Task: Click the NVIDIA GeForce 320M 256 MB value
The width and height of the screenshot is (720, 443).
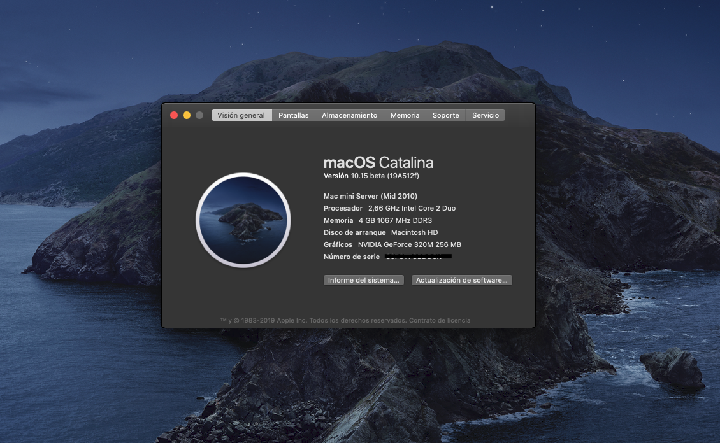Action: tap(410, 245)
